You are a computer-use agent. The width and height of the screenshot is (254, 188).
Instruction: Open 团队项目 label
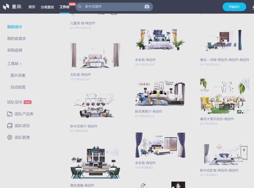tap(22, 126)
